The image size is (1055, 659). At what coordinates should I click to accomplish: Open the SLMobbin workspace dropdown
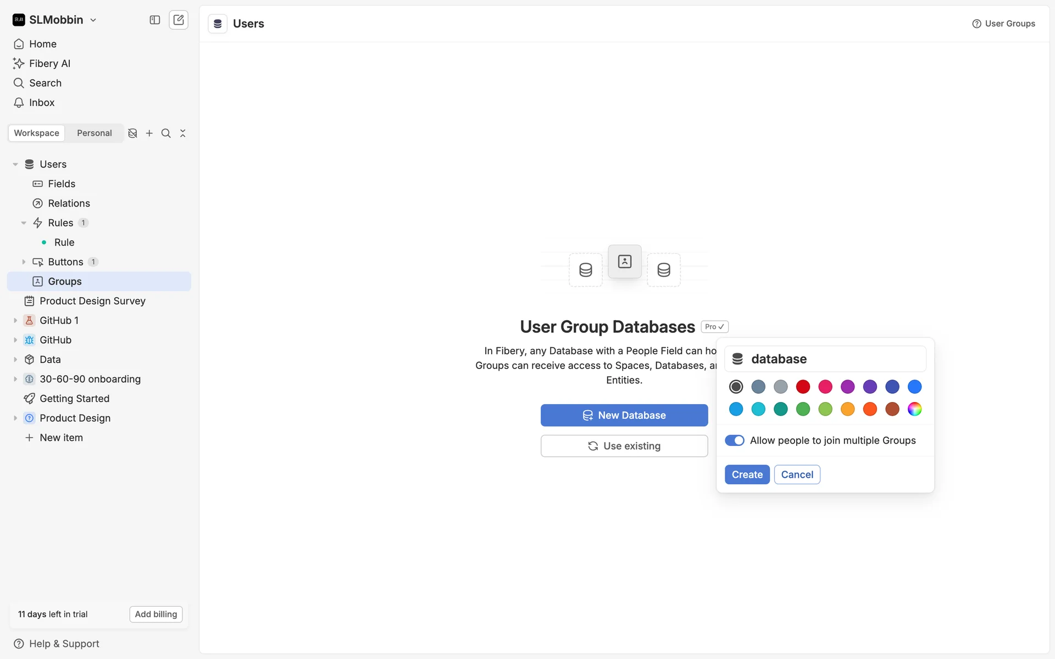[55, 20]
